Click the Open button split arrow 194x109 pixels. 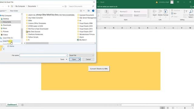point(80,59)
